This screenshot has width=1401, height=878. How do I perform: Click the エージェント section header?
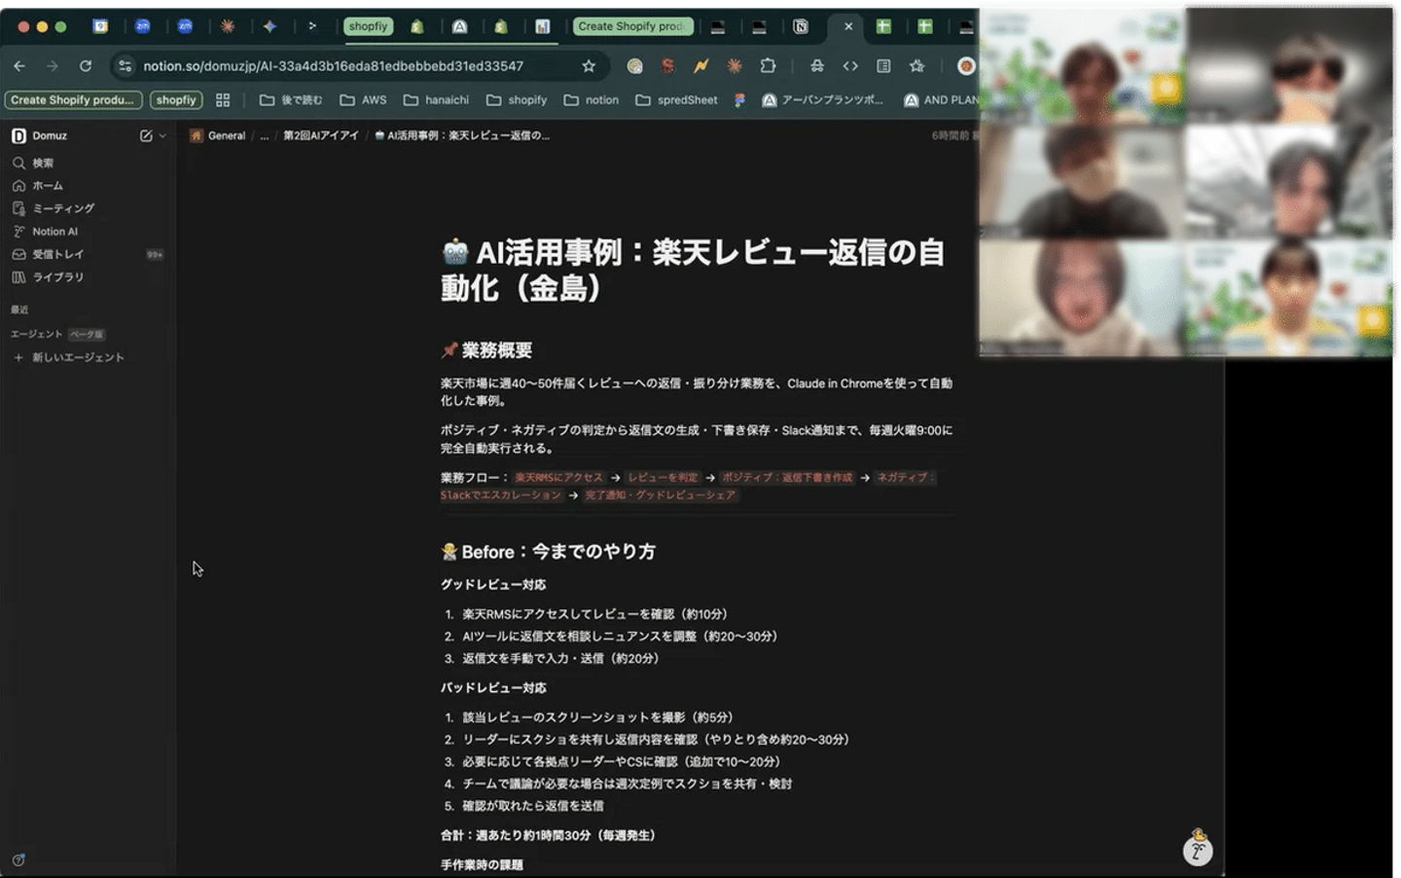37,334
